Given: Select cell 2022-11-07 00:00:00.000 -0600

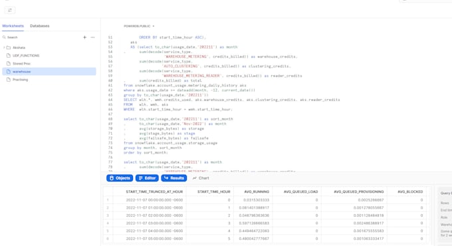Looking at the screenshot, I should tap(154, 200).
